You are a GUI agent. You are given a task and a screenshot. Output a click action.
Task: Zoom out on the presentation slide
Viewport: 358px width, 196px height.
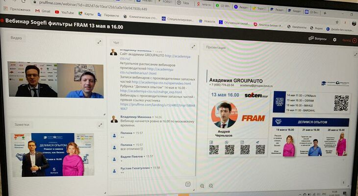[x=211, y=186]
